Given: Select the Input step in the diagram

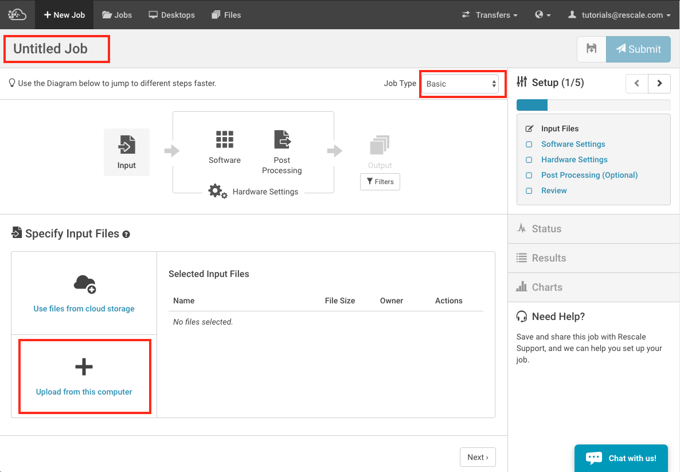Looking at the screenshot, I should click(x=127, y=152).
